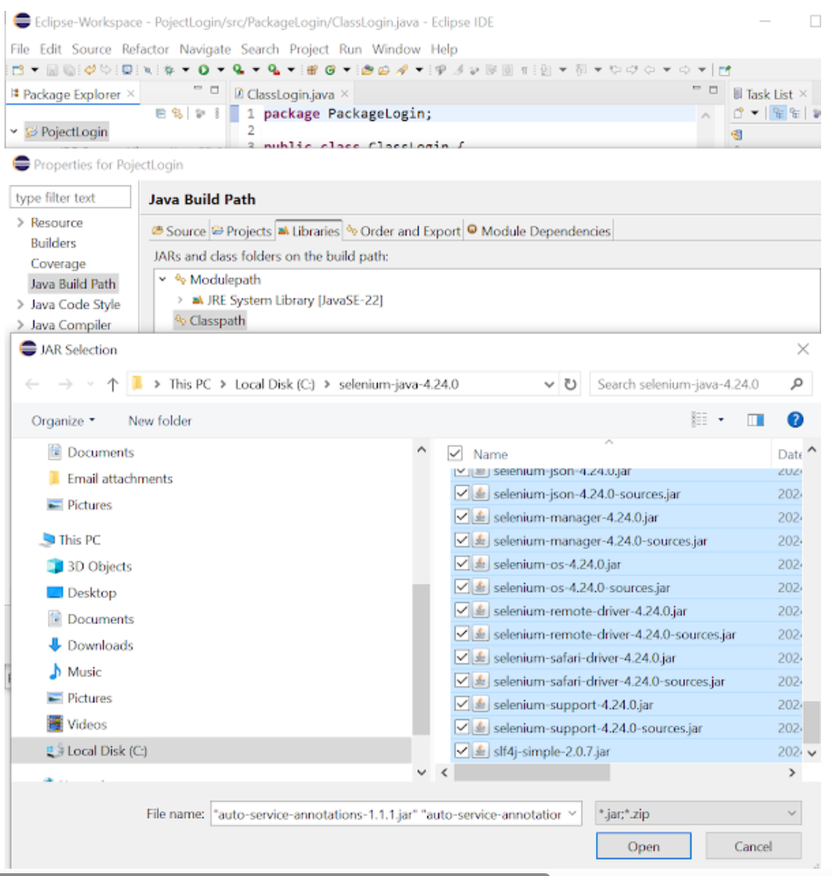Click the Categorized icon in Task List
832x876 pixels.
pyautogui.click(x=778, y=113)
